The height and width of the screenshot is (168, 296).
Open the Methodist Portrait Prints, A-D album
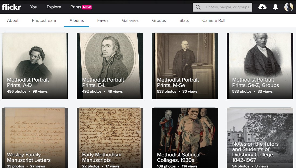click(35, 66)
